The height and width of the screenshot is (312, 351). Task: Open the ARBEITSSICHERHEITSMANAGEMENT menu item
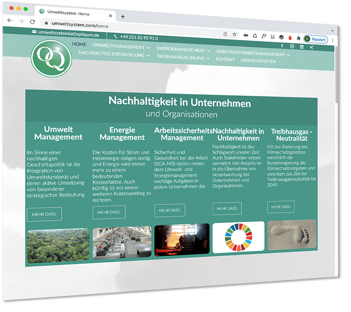point(251,53)
